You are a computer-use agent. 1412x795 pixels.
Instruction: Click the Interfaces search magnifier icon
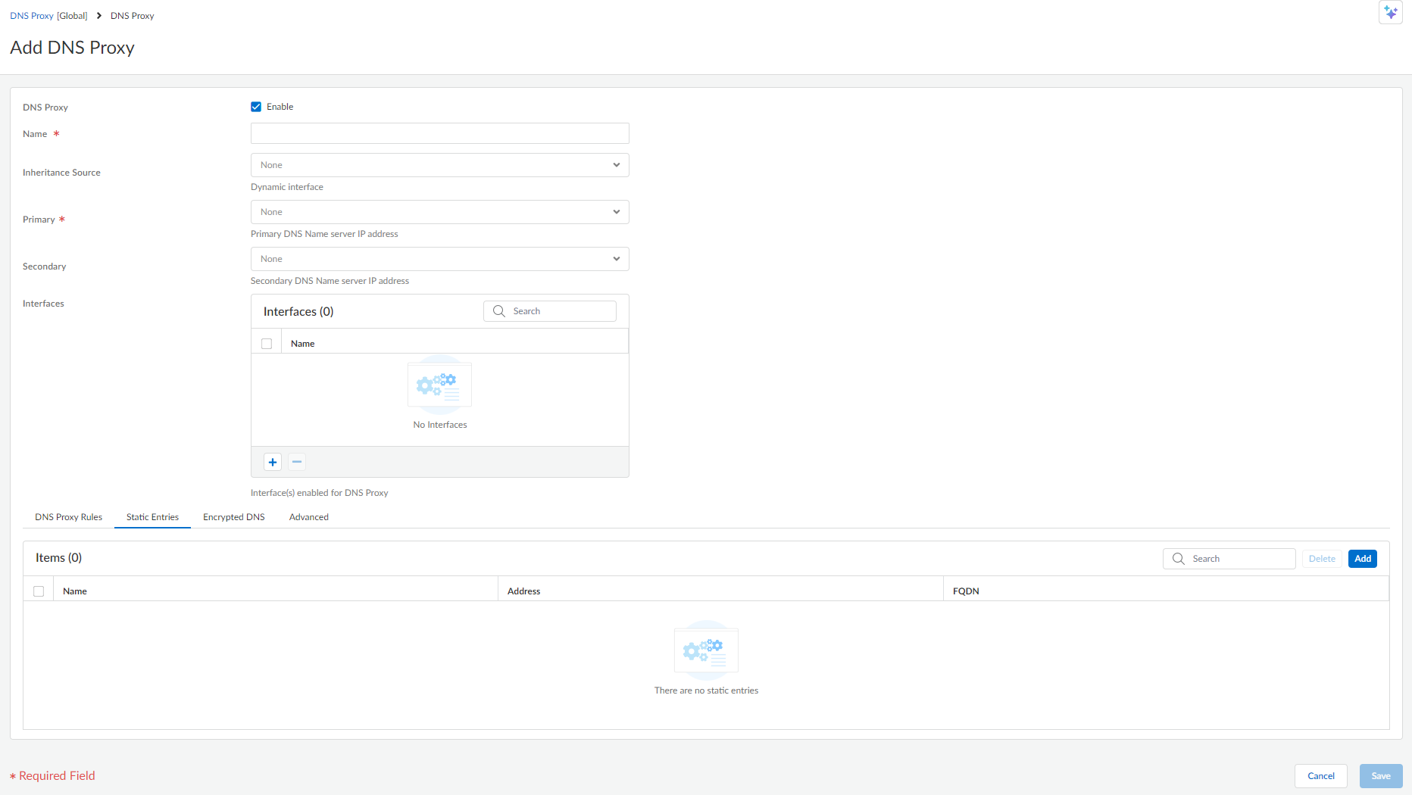point(499,311)
